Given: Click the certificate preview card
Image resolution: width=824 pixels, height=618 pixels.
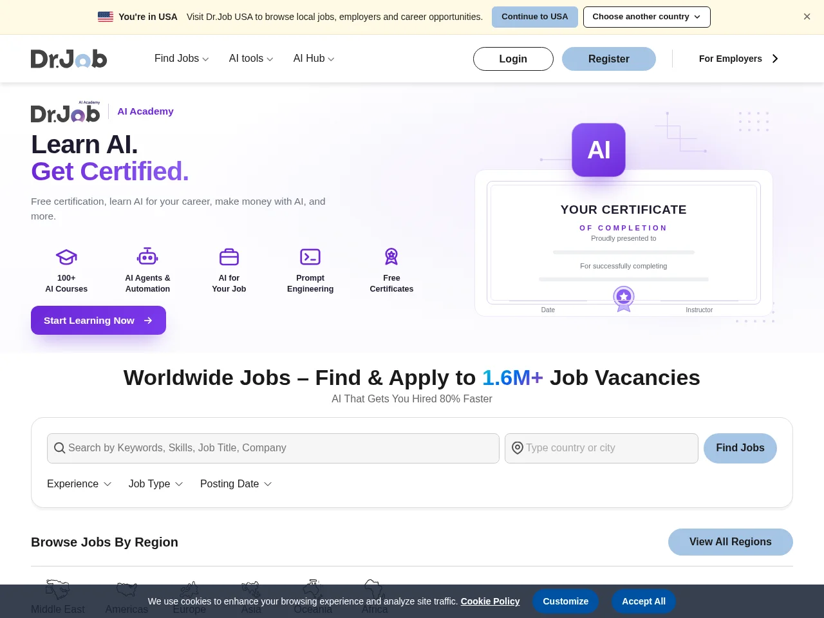Looking at the screenshot, I should [x=624, y=243].
